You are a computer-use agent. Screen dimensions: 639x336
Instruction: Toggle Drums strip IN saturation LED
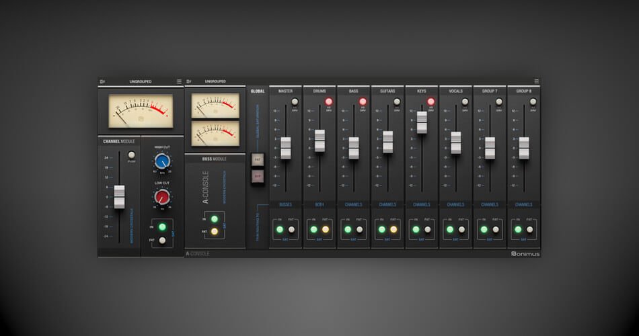pos(314,230)
